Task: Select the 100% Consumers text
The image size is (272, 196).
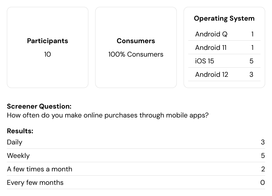Action: [x=136, y=54]
